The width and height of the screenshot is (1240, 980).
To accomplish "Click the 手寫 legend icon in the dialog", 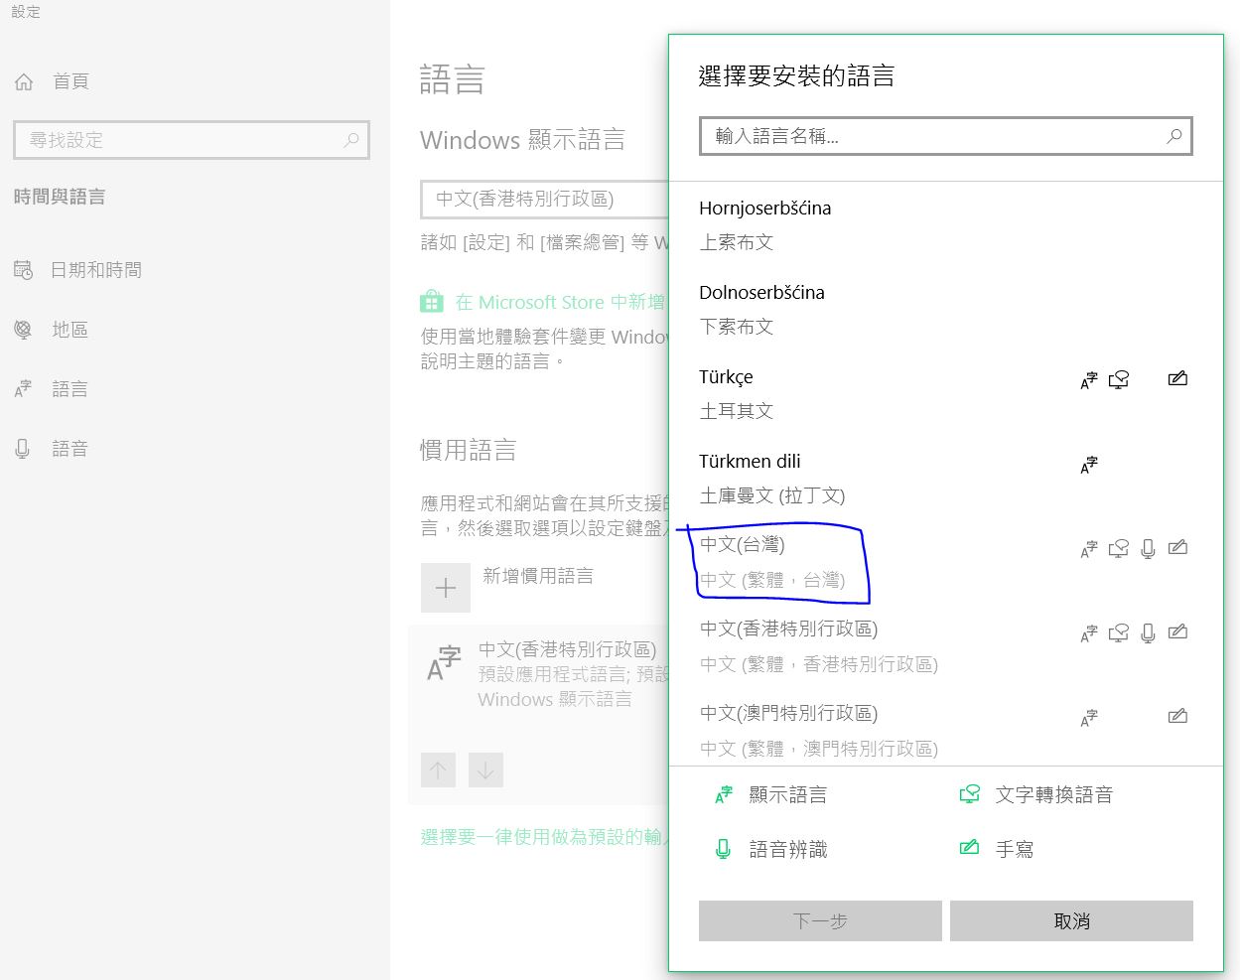I will (969, 848).
